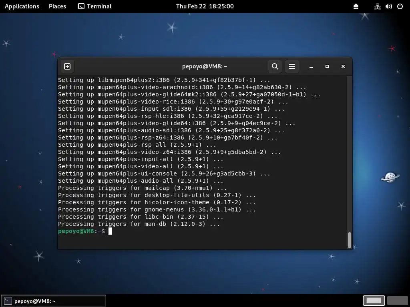Screen dimensions: 410x307
Task: Open the Places menu
Action: (57, 6)
